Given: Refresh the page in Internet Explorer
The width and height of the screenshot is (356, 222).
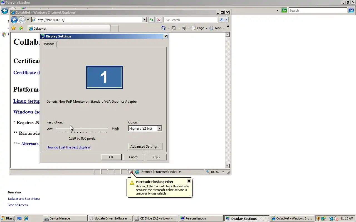Looking at the screenshot, I should [151, 20].
